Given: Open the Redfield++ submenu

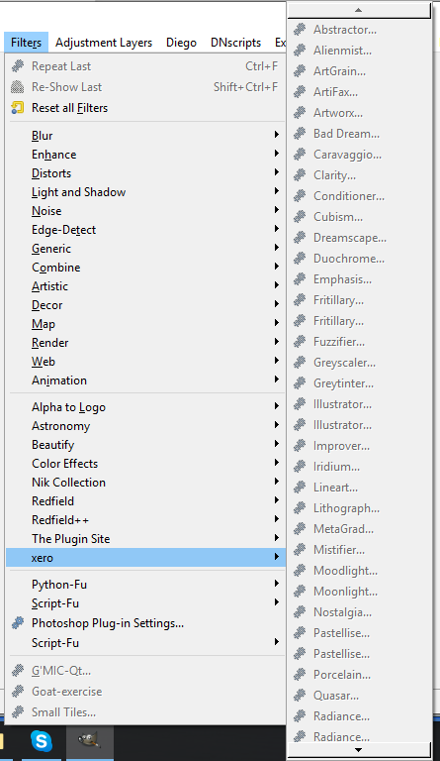Looking at the screenshot, I should click(x=145, y=520).
